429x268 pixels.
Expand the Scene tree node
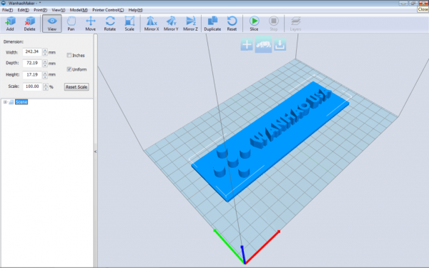5,102
